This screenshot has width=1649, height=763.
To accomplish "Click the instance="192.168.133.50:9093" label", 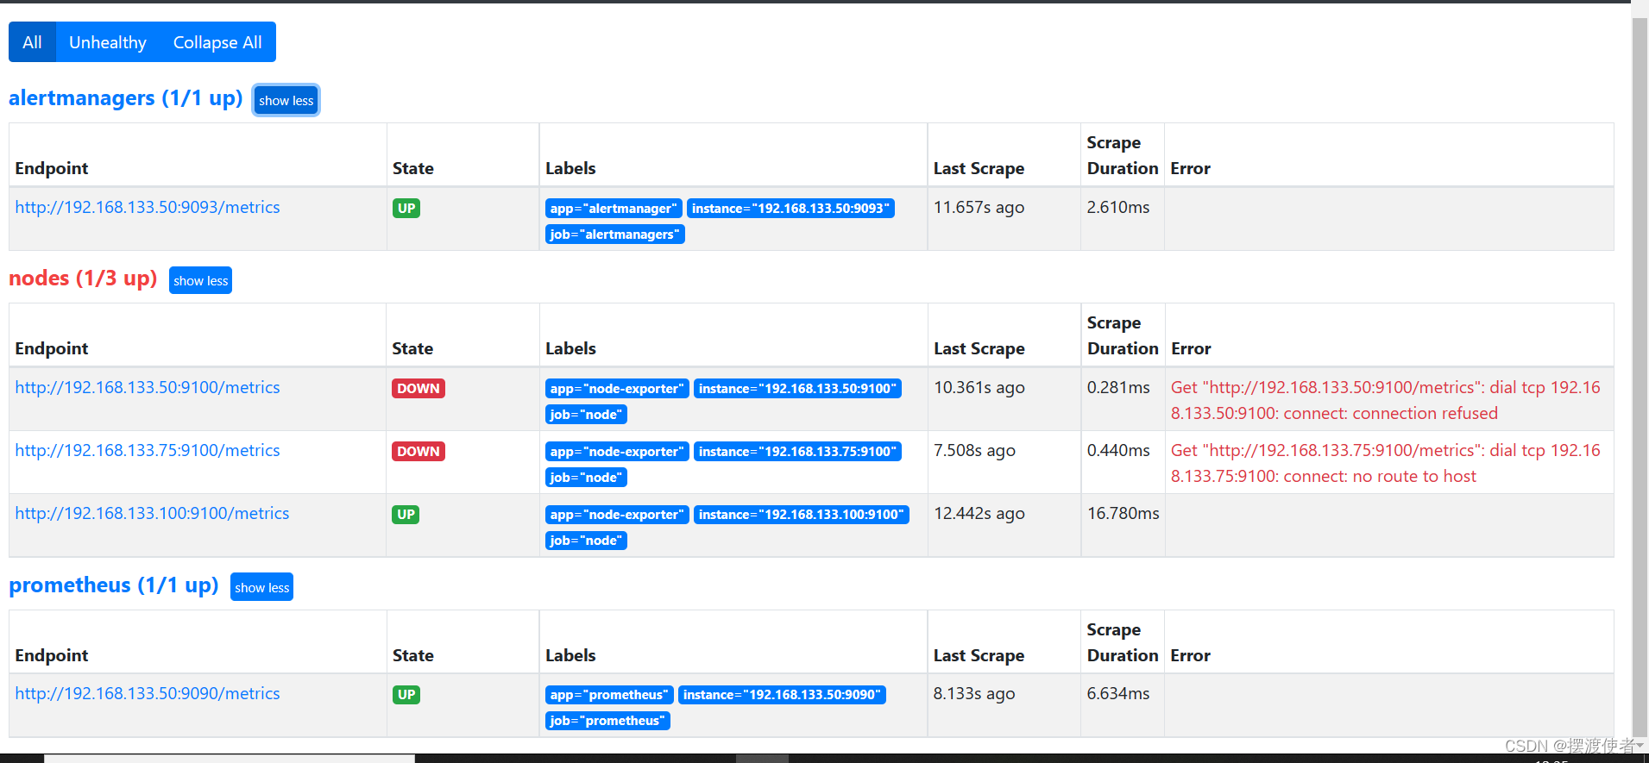I will pos(790,209).
